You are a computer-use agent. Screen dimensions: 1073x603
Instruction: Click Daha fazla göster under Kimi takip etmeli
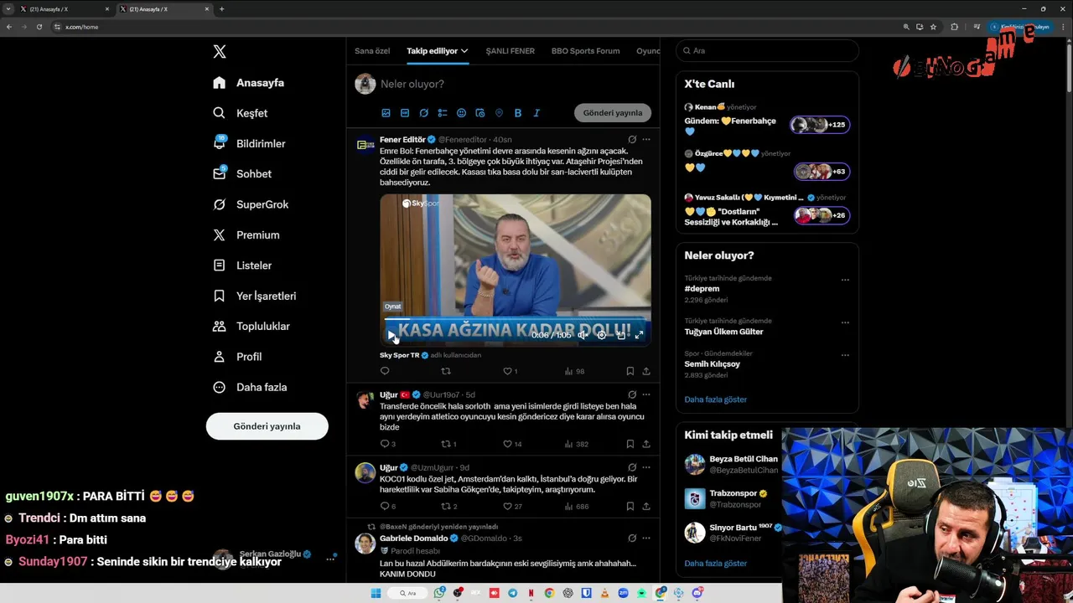point(715,564)
